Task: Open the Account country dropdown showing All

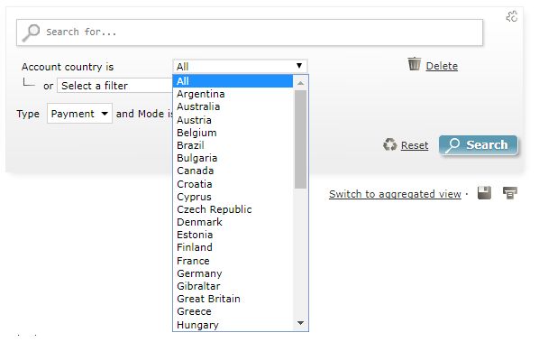Action: 240,66
